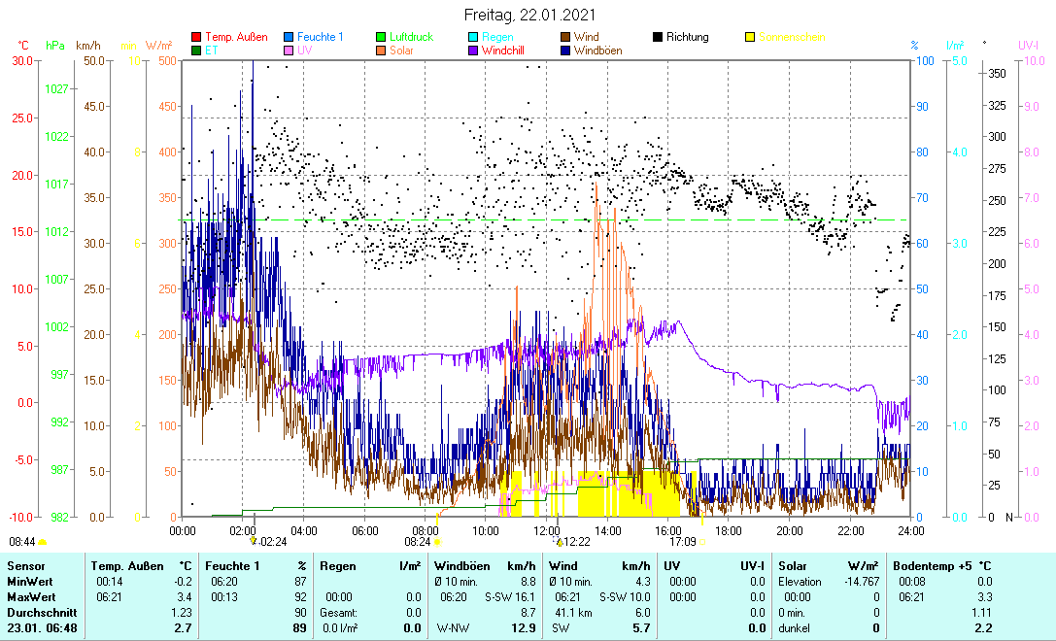Screen dimensions: 1056x641
Task: Click the ET legend label
Action: pyautogui.click(x=212, y=51)
